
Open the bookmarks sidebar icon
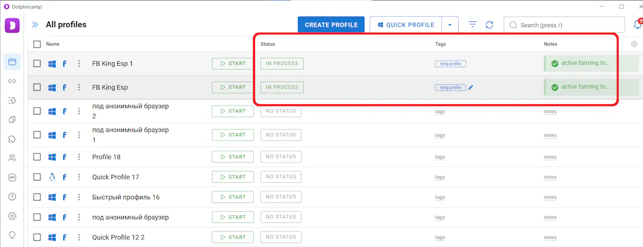click(x=12, y=119)
